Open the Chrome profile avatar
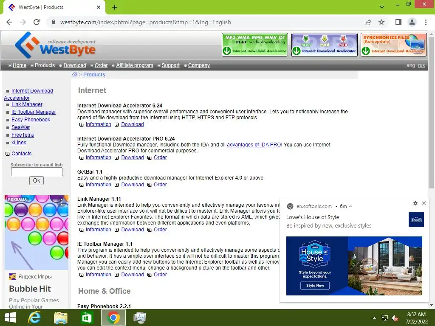 coord(412,22)
